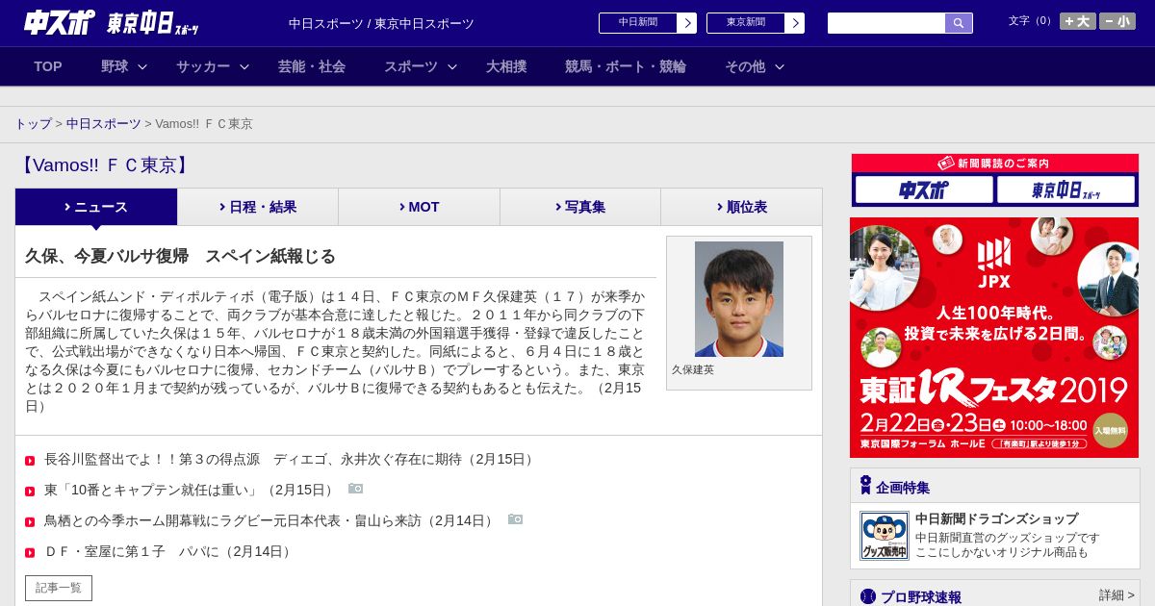The image size is (1155, 606).
Task: Click 中日スポーツ / 東京中日スポーツ header text
Action: 381,23
